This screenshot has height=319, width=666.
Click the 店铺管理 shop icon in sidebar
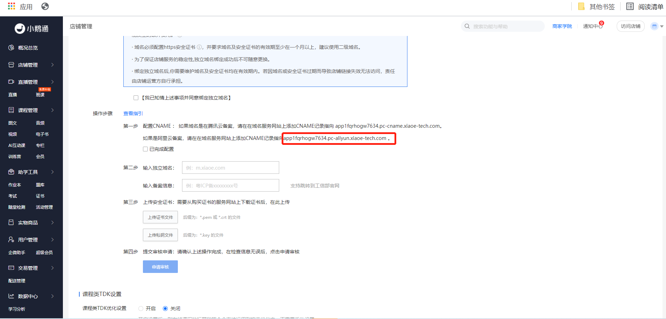[11, 65]
